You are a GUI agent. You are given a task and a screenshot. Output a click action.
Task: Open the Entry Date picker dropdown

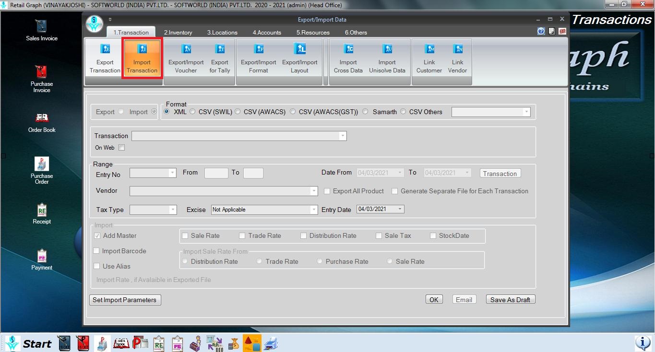(401, 209)
